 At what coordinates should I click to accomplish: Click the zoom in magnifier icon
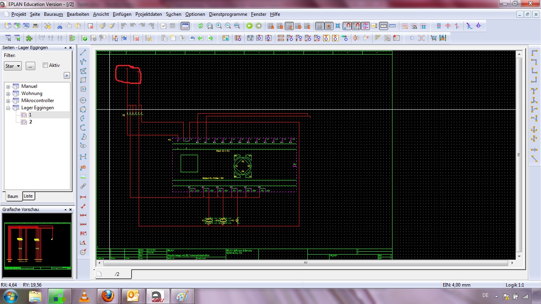coord(219,26)
